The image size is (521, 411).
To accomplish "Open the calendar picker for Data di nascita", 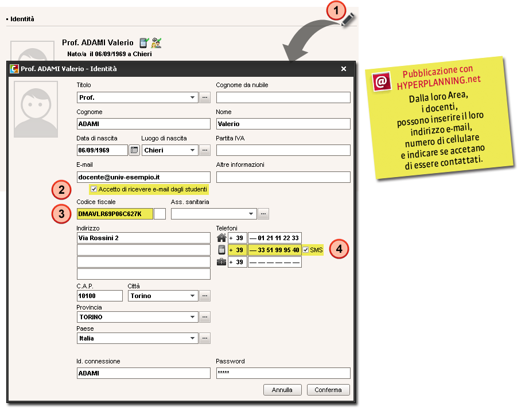I will tap(134, 150).
